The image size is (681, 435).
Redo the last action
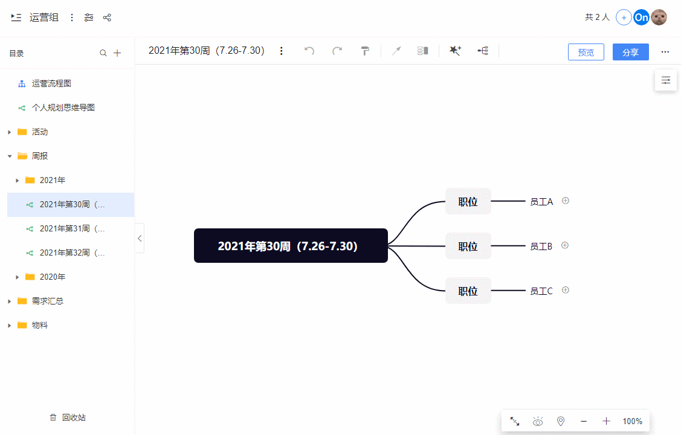coord(337,51)
